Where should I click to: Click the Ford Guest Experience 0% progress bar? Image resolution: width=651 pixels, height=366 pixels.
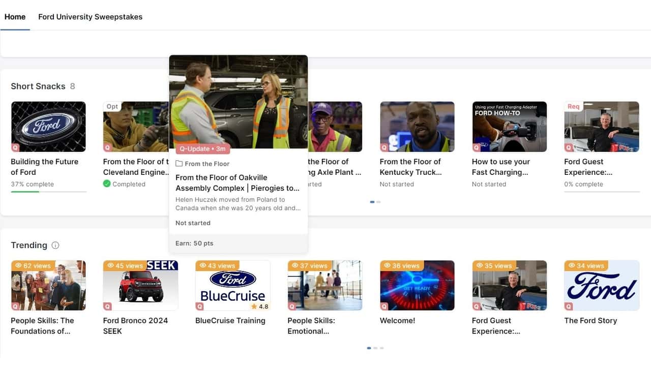click(602, 192)
